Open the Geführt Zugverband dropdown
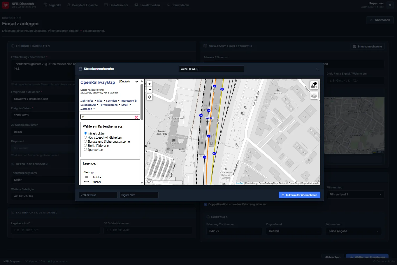Image resolution: width=397 pixels, height=265 pixels. (x=294, y=231)
